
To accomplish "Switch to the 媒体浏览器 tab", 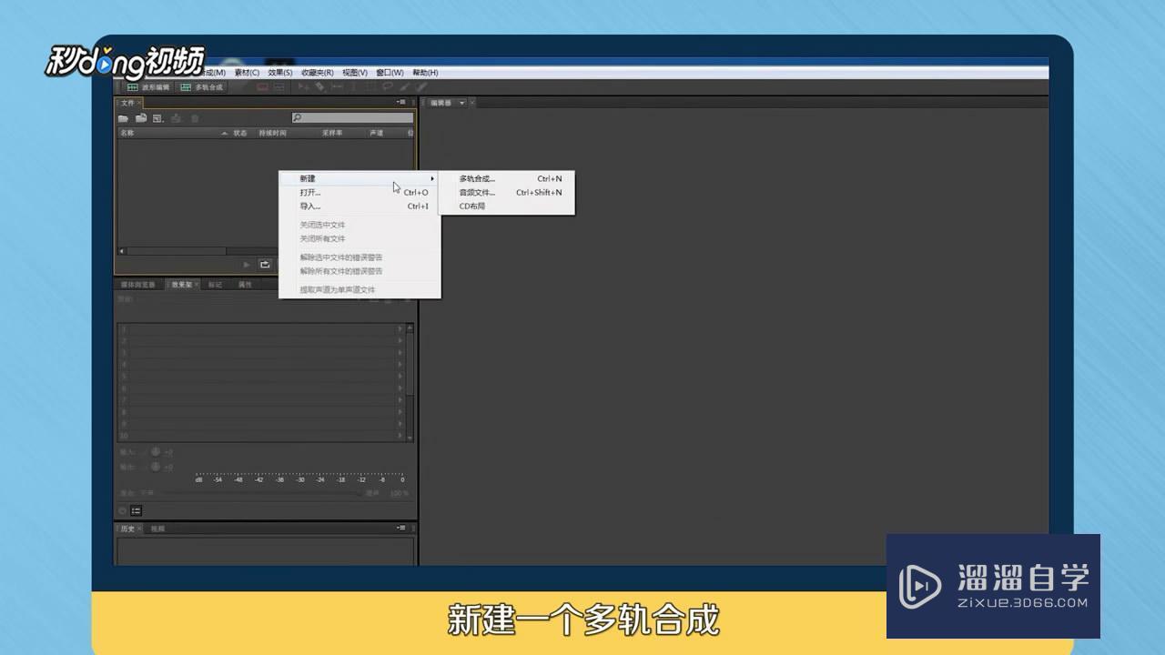I will pyautogui.click(x=138, y=285).
